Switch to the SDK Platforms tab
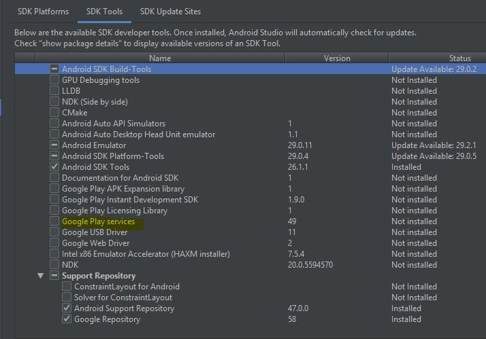486x339 pixels. tap(42, 12)
